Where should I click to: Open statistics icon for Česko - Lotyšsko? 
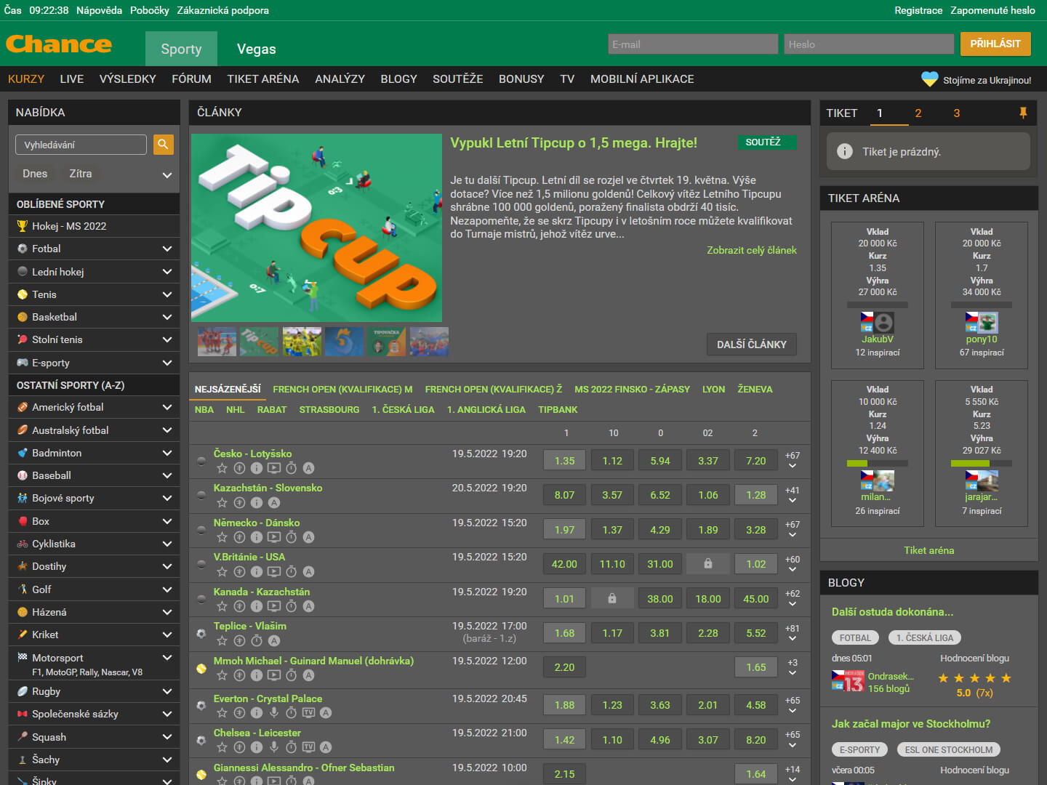[x=239, y=468]
